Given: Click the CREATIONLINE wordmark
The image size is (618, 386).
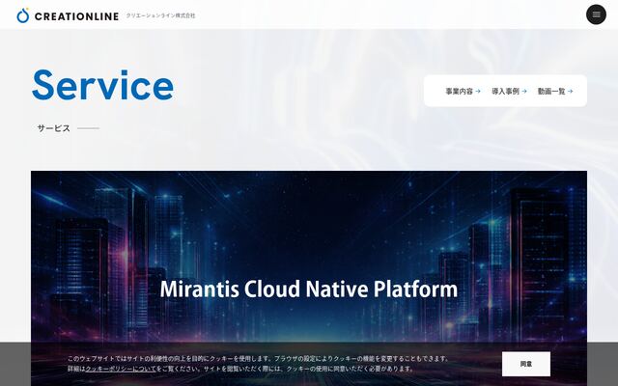Looking at the screenshot, I should coord(77,16).
